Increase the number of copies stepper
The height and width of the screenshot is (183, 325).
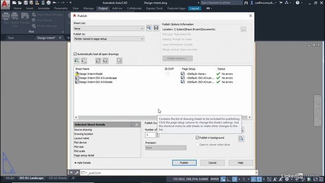pos(157,134)
